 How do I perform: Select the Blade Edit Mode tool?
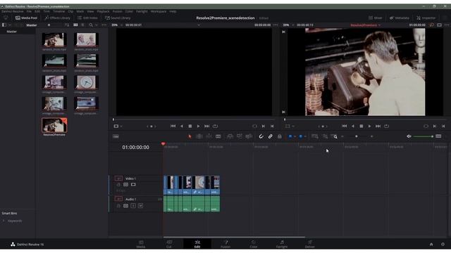point(218,136)
